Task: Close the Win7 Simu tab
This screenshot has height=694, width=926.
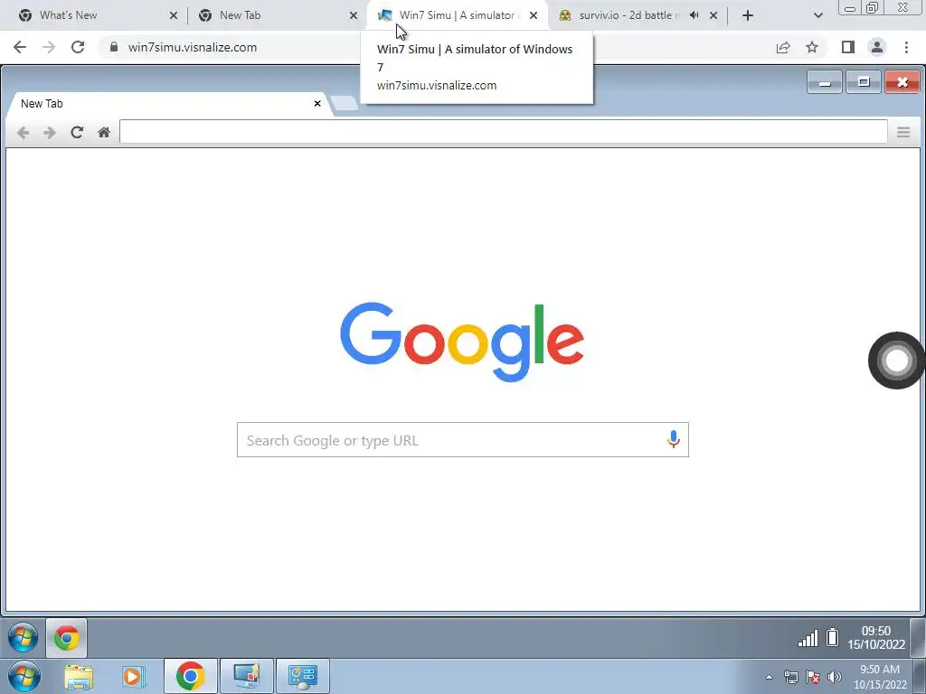Action: (x=534, y=16)
